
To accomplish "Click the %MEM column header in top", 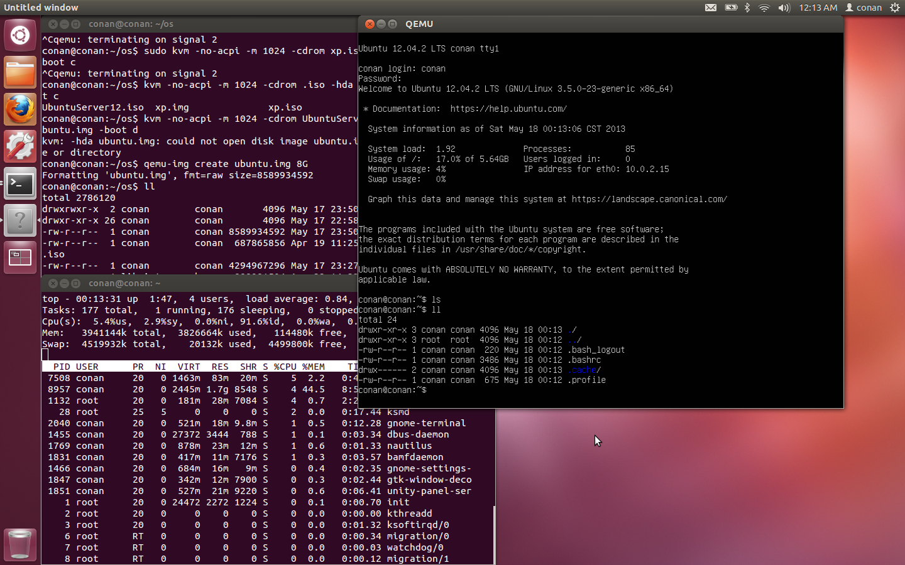I will [313, 367].
